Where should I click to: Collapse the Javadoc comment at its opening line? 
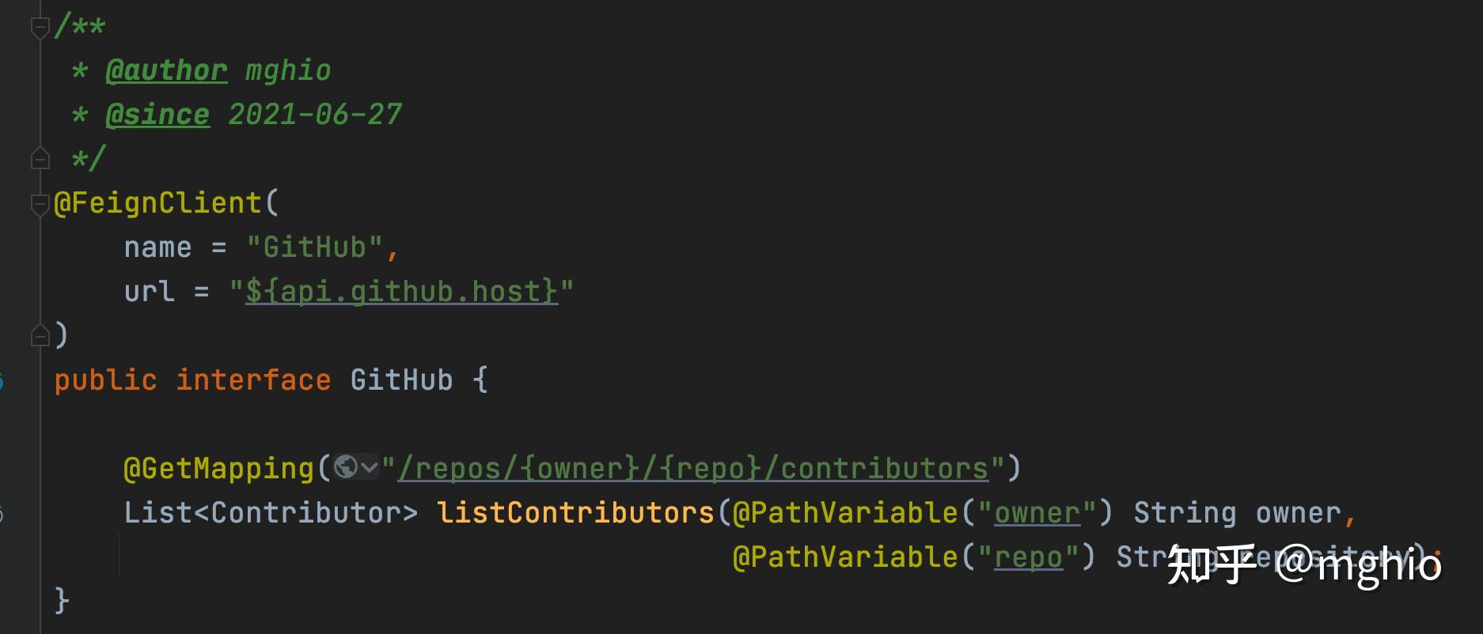pyautogui.click(x=40, y=28)
